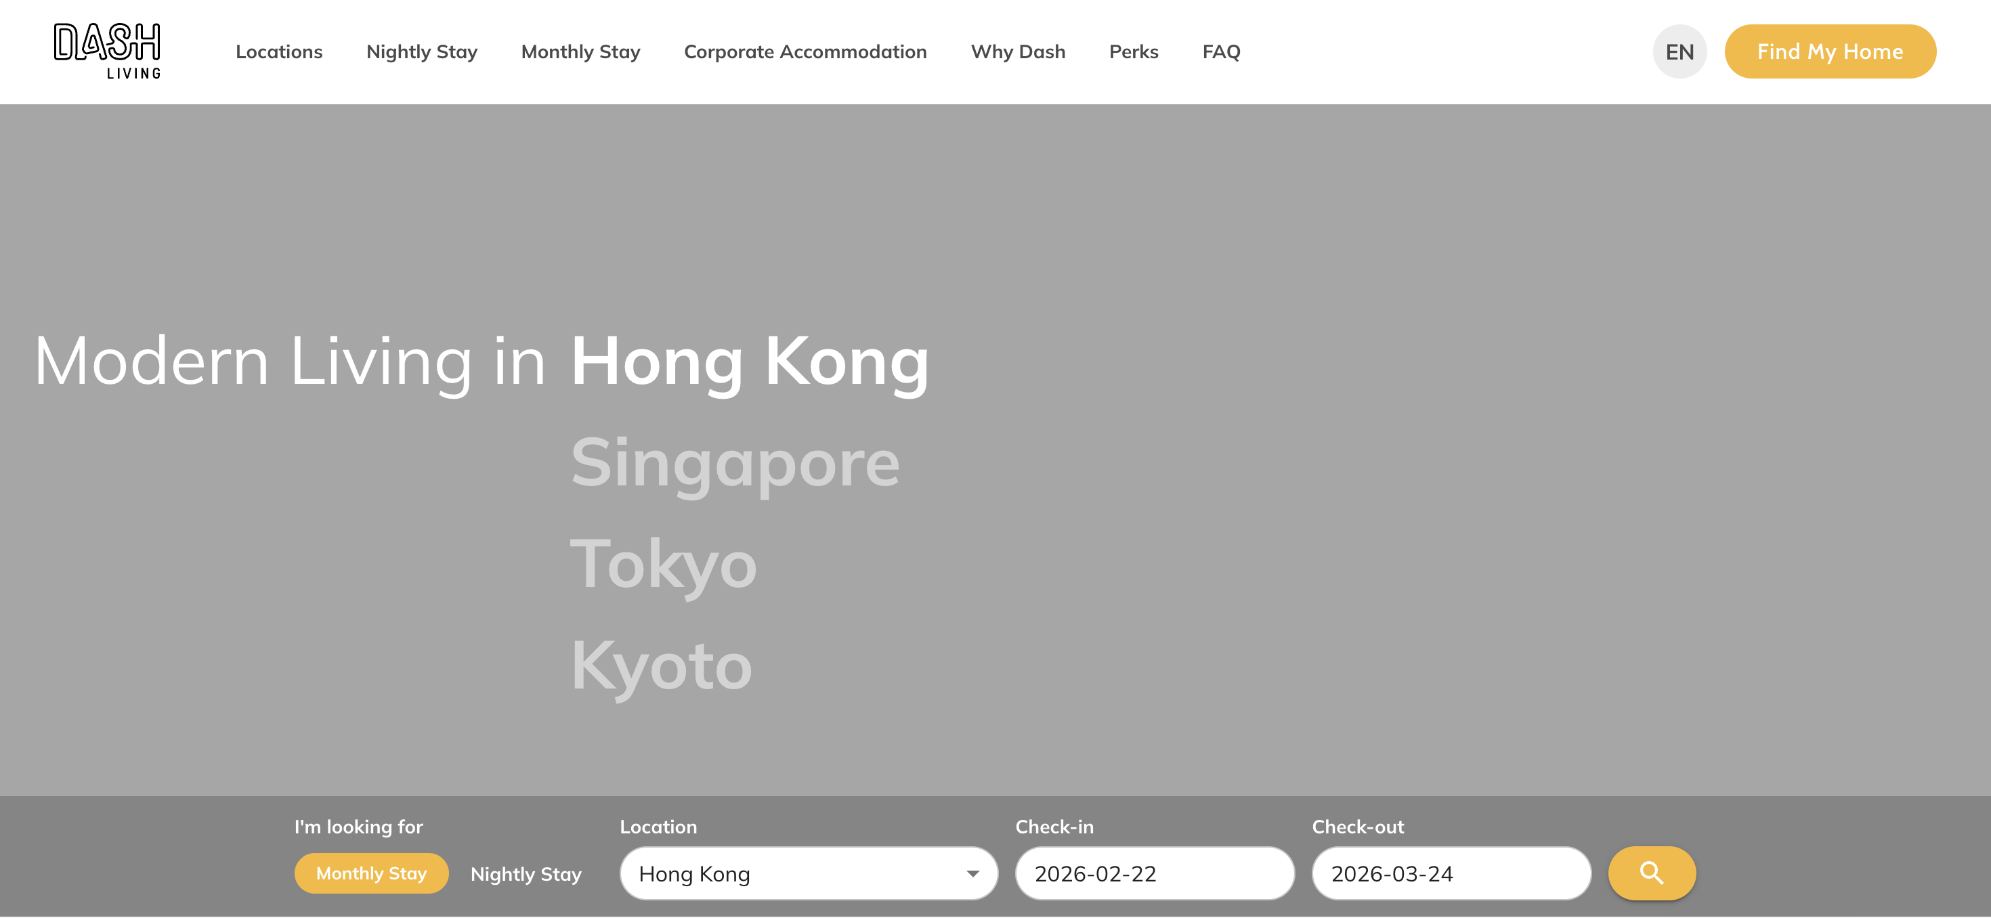Click the Check-in date field

(x=1154, y=874)
